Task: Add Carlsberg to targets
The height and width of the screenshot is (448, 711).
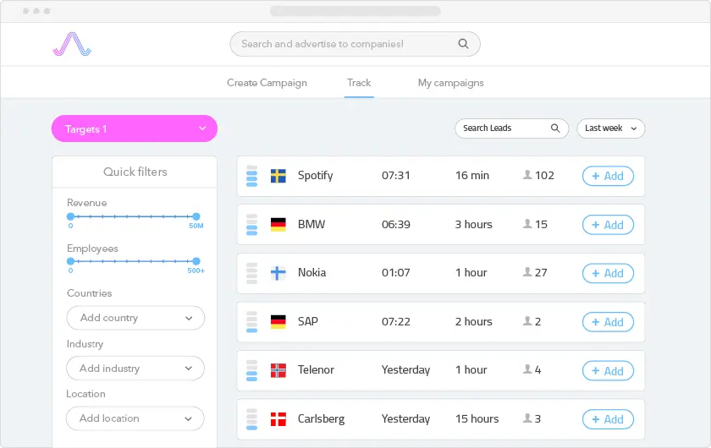Action: click(x=608, y=419)
